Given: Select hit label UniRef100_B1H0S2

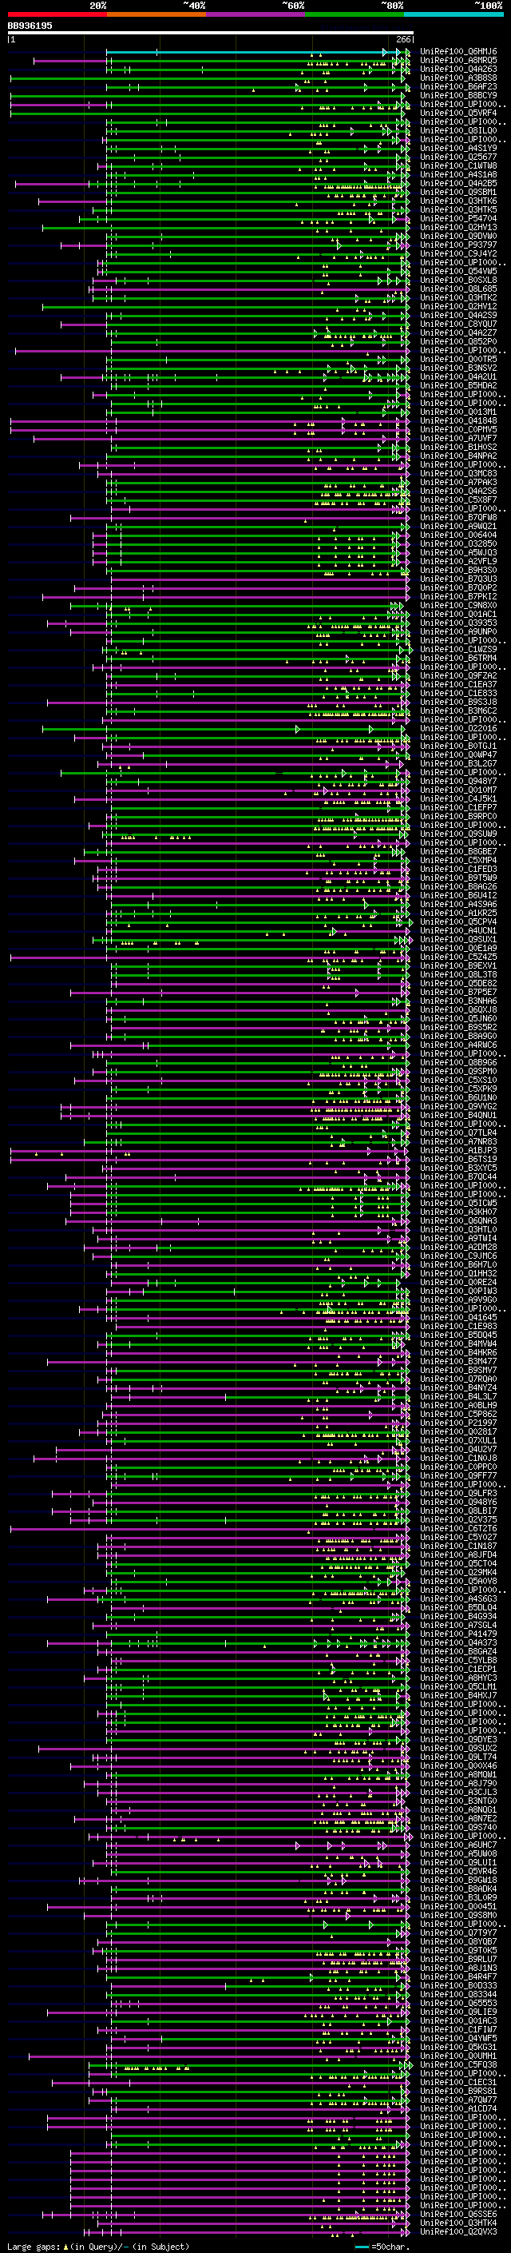Looking at the screenshot, I should 458,447.
